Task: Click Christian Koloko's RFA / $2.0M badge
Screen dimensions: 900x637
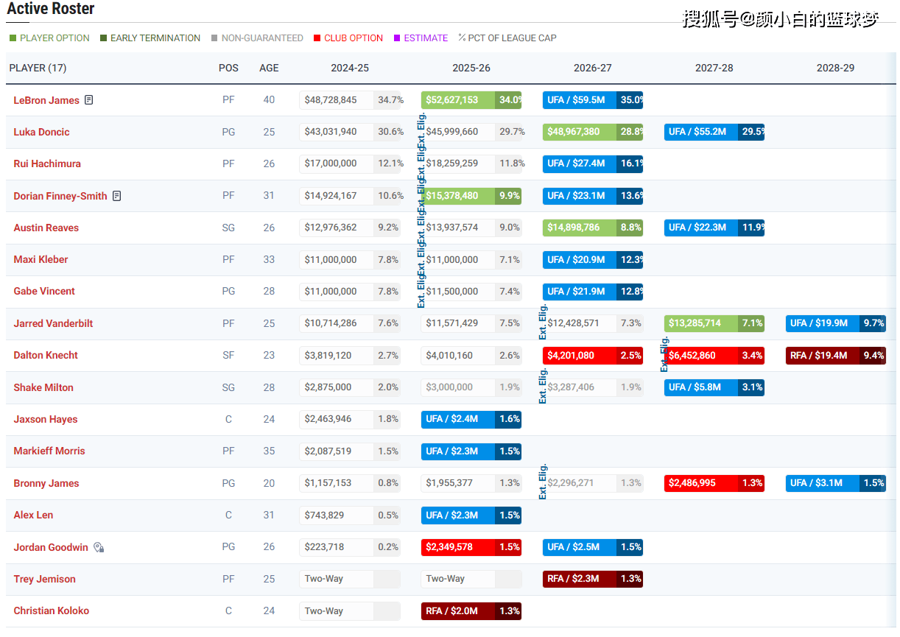Action: coord(471,611)
